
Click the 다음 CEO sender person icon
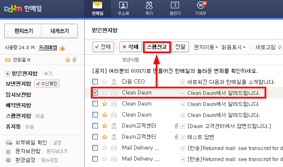(x=114, y=82)
